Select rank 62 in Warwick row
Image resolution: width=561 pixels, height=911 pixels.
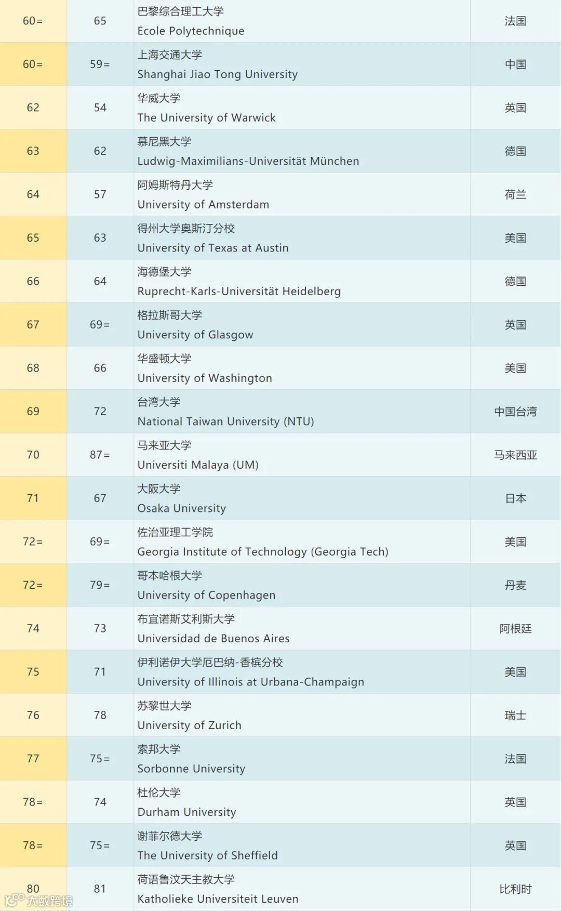tap(33, 108)
